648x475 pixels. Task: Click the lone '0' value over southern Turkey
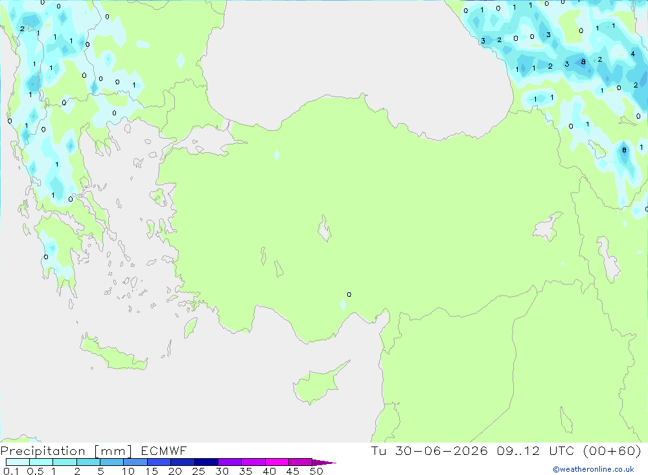click(349, 294)
